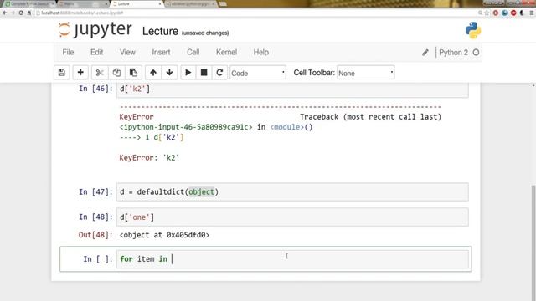The height and width of the screenshot is (301, 536).
Task: Save the notebook with the floppy icon
Action: tap(62, 73)
